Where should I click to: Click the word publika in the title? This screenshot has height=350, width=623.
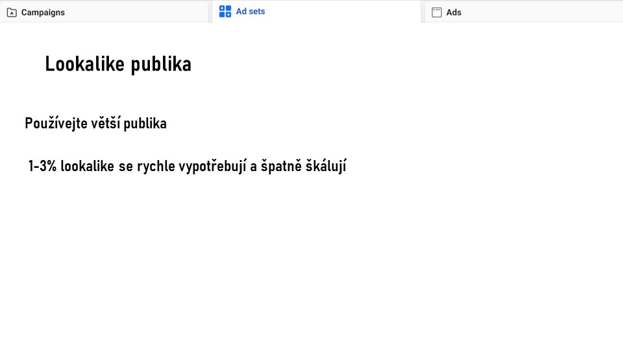point(161,65)
